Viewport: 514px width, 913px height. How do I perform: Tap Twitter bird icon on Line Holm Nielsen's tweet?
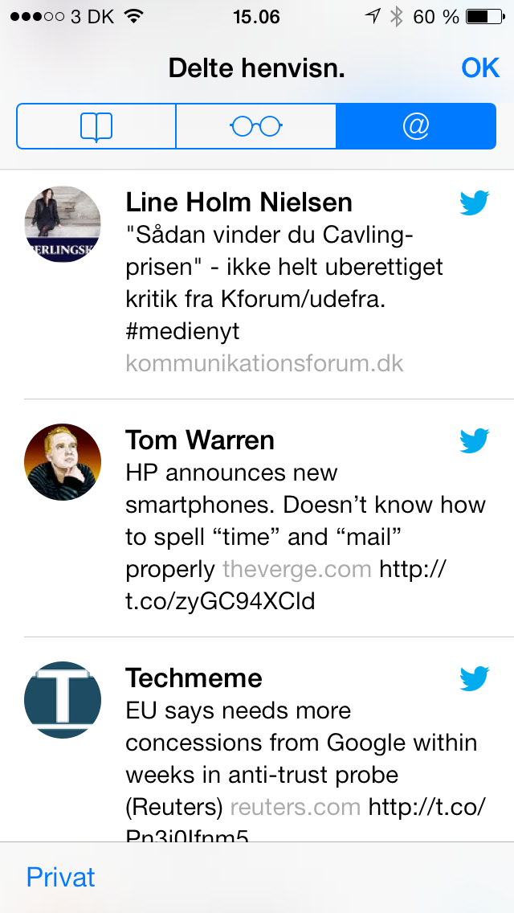point(475,203)
